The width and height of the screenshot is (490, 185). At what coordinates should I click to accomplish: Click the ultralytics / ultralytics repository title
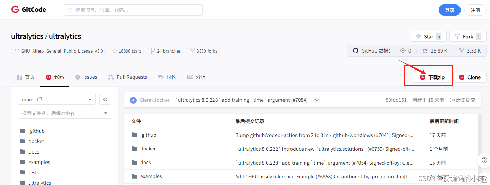pos(46,36)
